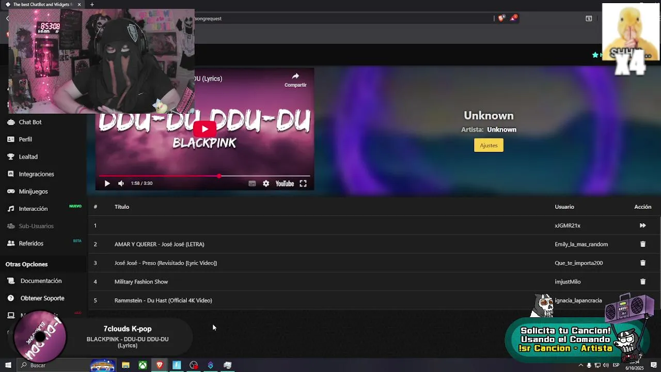Open Integraciones sidebar section
The width and height of the screenshot is (661, 372).
(x=36, y=174)
